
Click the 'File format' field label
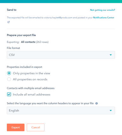click(13, 48)
